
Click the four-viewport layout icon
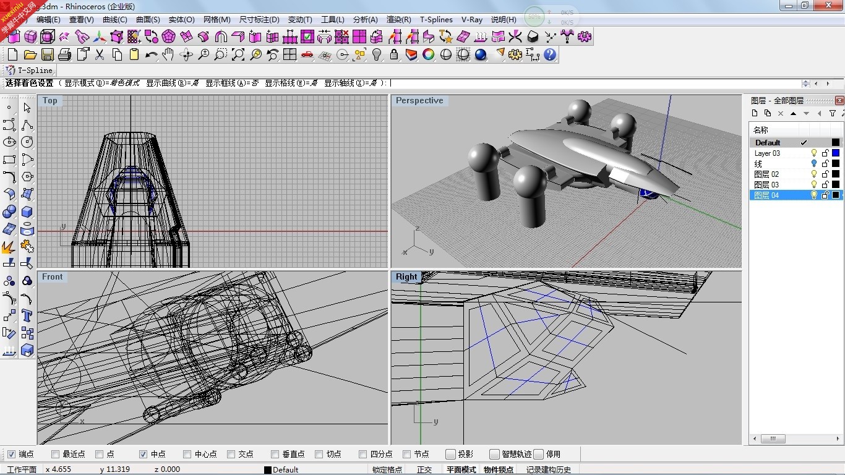tap(290, 55)
